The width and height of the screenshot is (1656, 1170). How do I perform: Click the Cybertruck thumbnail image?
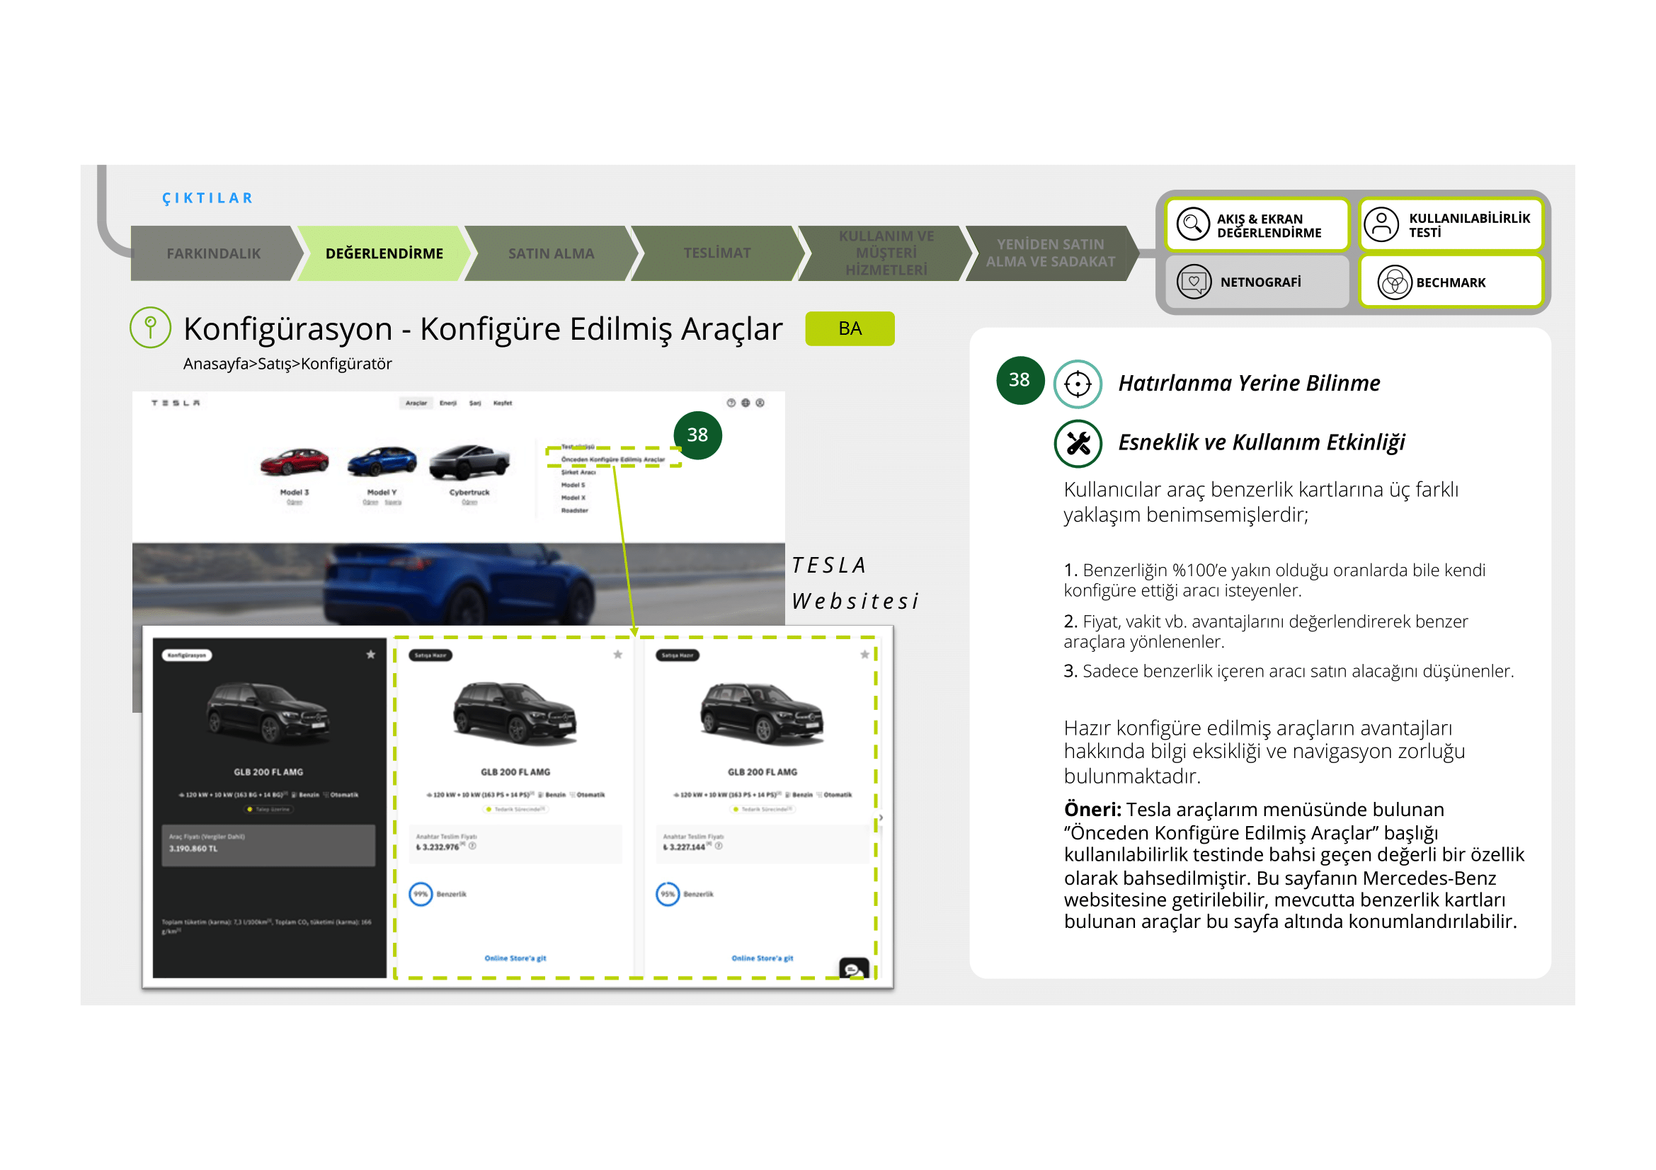point(469,462)
